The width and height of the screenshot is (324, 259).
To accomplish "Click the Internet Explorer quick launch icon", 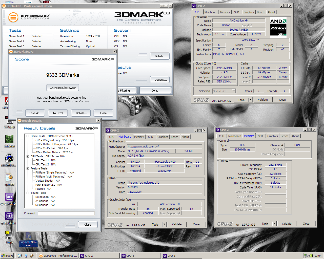I will click(x=20, y=256).
